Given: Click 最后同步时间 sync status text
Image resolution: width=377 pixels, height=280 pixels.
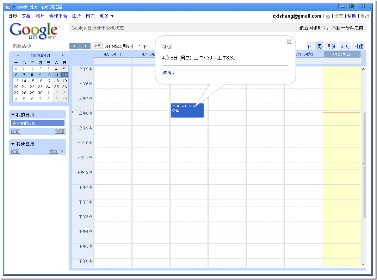Looking at the screenshot, I should coord(331,28).
